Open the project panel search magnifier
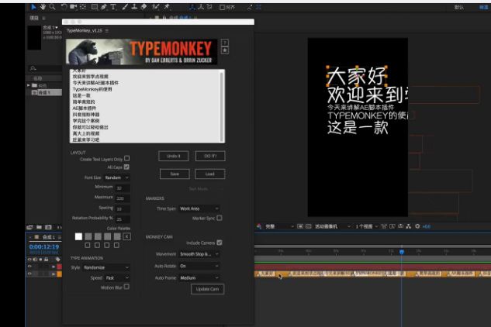Viewport: 491px width, 327px height. pyautogui.click(x=33, y=68)
